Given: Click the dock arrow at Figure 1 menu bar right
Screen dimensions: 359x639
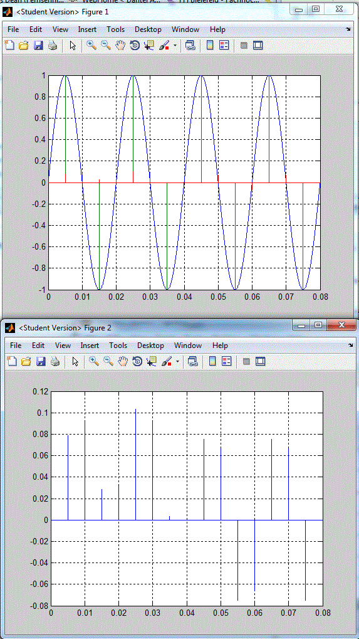Looking at the screenshot, I should 348,29.
